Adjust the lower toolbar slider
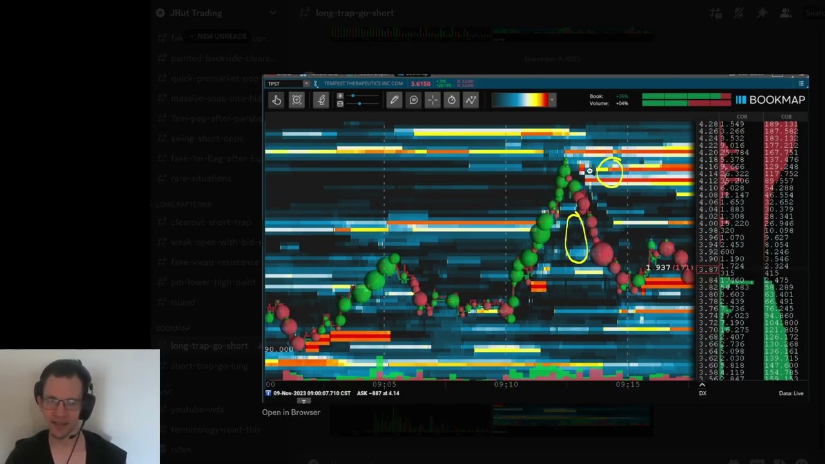This screenshot has width=825, height=464. (x=364, y=104)
